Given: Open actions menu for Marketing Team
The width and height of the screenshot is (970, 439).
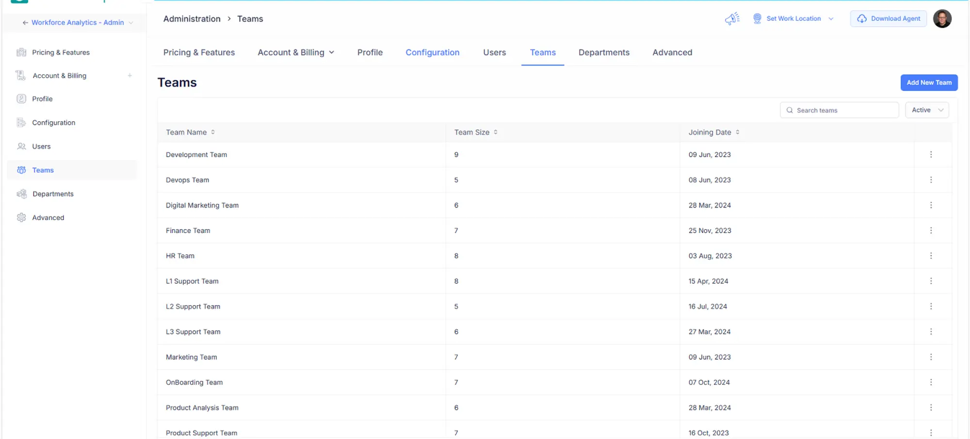Looking at the screenshot, I should click(x=931, y=357).
